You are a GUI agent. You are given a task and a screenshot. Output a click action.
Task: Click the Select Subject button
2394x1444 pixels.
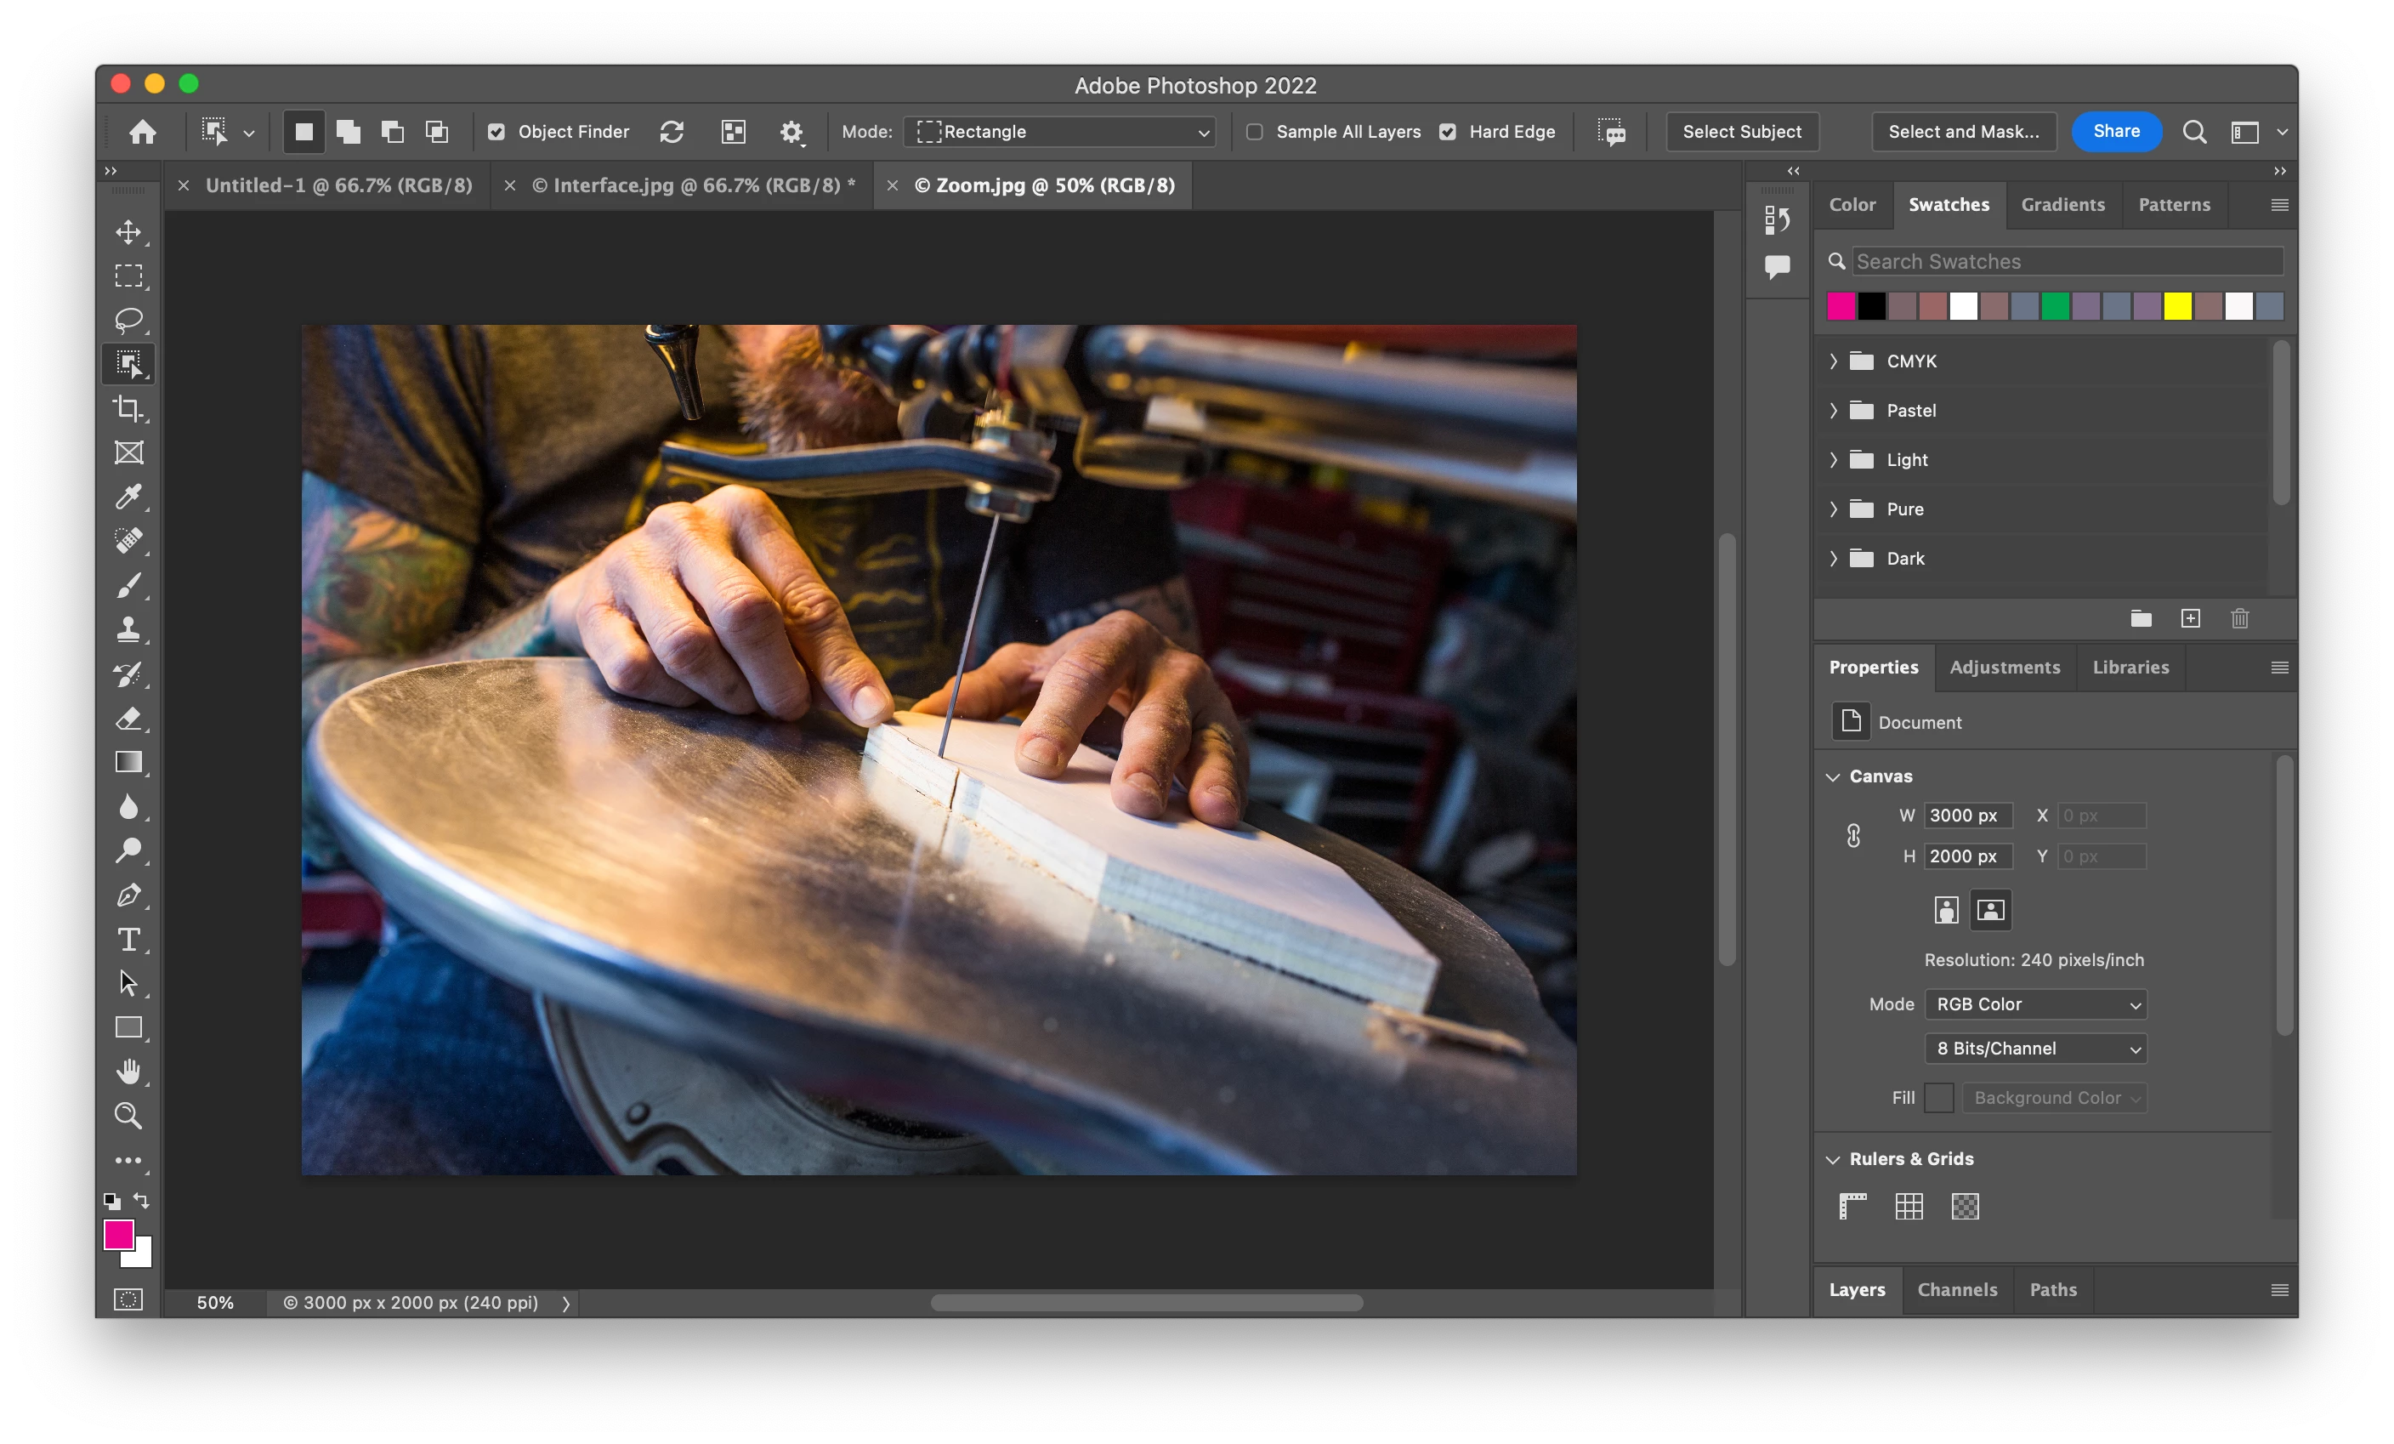1741,132
